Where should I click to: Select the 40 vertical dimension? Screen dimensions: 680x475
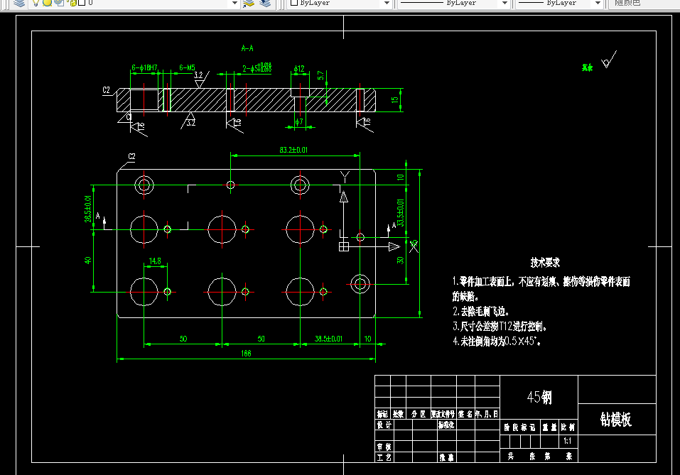[x=88, y=261]
